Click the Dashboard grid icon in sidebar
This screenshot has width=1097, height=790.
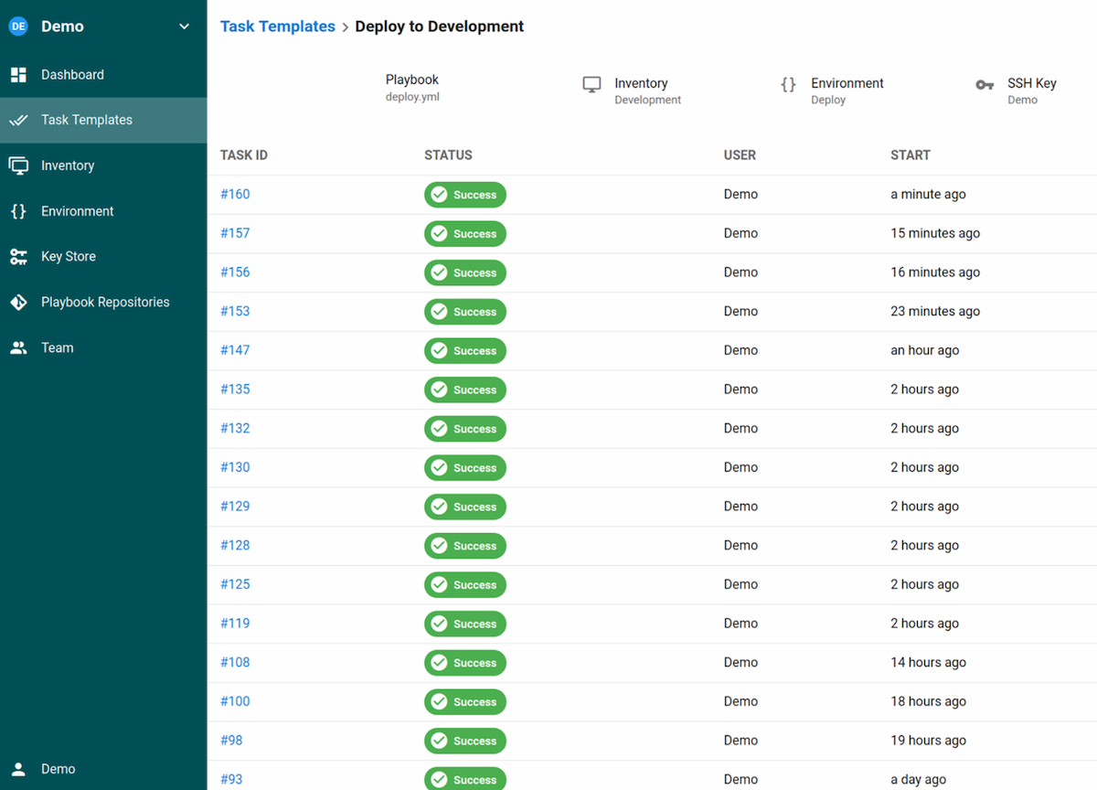coord(18,75)
